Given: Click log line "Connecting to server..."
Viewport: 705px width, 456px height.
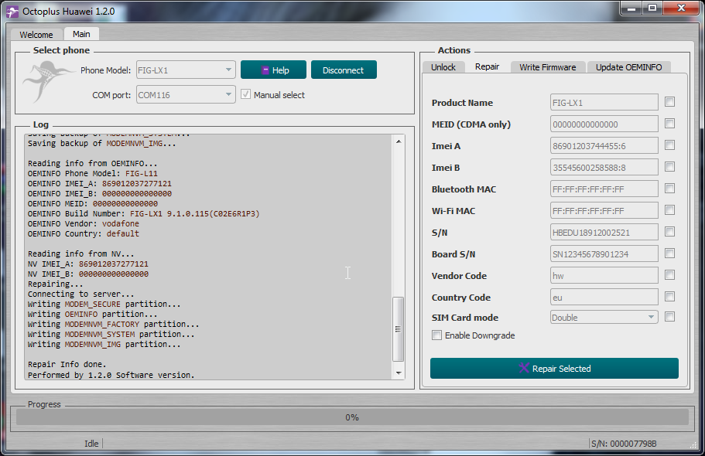Looking at the screenshot, I should coord(81,294).
